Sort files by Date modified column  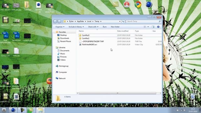[123, 31]
